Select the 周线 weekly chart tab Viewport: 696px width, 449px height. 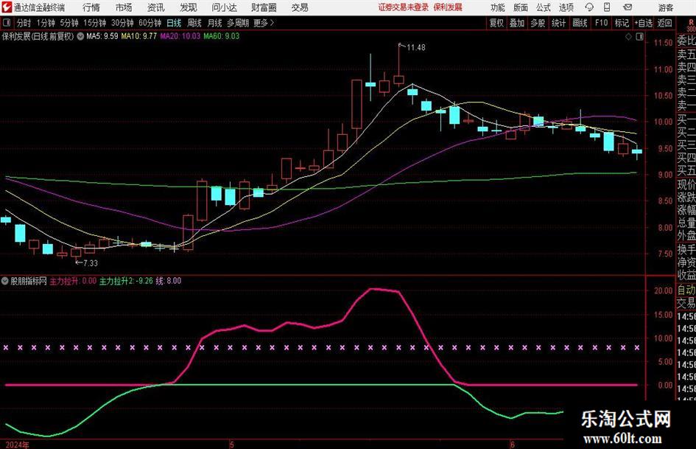point(194,23)
